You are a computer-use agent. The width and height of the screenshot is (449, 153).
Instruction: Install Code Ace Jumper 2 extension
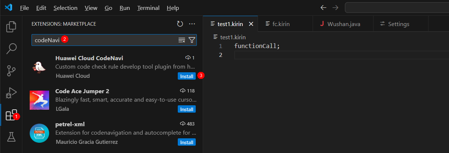pyautogui.click(x=187, y=109)
